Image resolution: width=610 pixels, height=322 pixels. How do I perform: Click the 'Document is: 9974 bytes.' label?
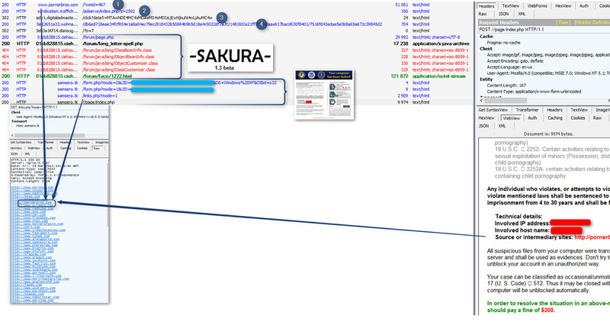coord(548,134)
